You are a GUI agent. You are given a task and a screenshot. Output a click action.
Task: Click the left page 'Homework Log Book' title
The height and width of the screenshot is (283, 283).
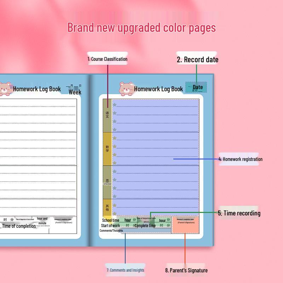point(37,89)
